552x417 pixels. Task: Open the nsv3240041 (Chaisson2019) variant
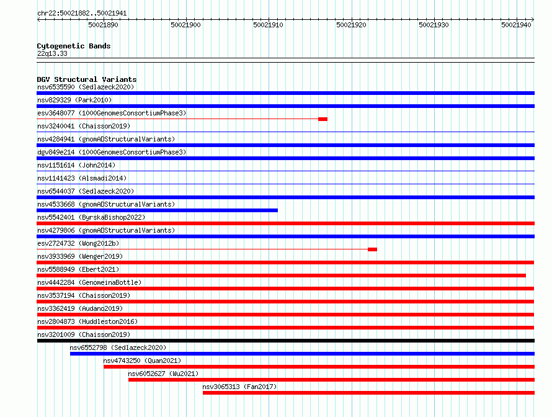tap(84, 126)
